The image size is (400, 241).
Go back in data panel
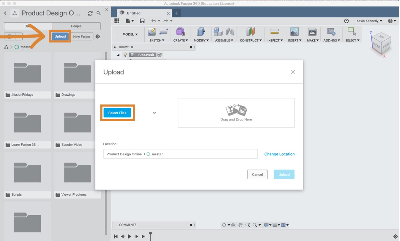click(x=5, y=13)
